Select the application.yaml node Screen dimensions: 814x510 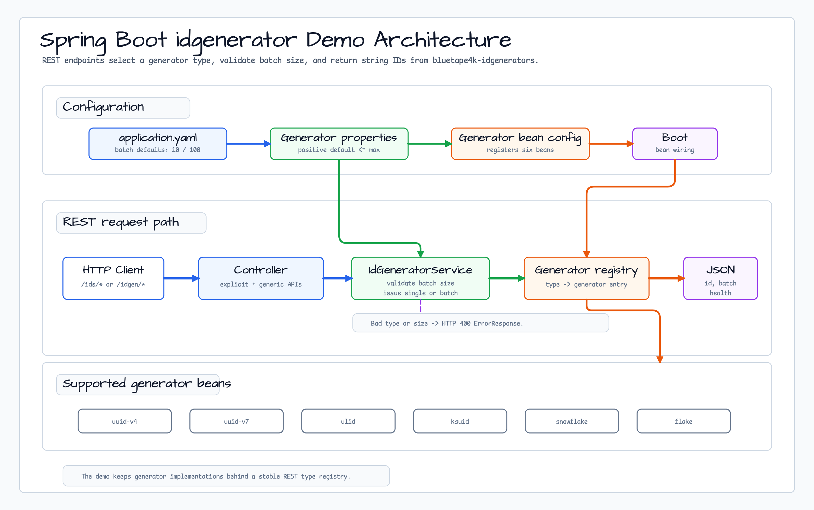click(158, 144)
